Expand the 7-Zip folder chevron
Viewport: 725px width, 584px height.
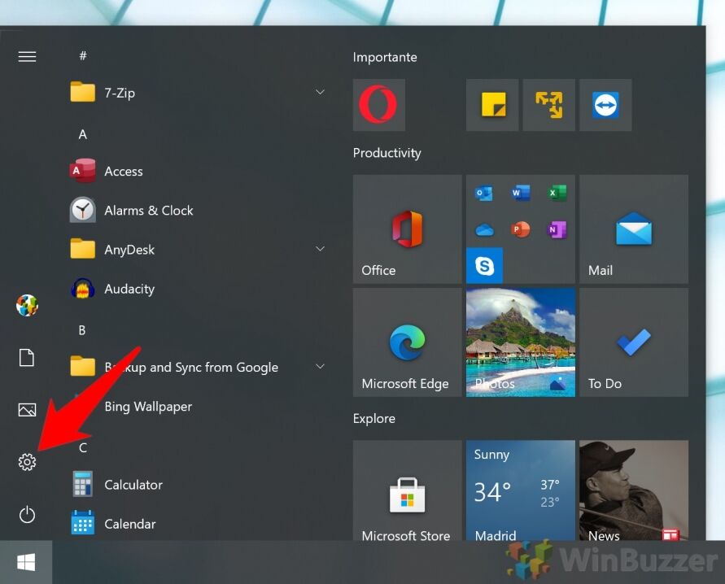[320, 93]
